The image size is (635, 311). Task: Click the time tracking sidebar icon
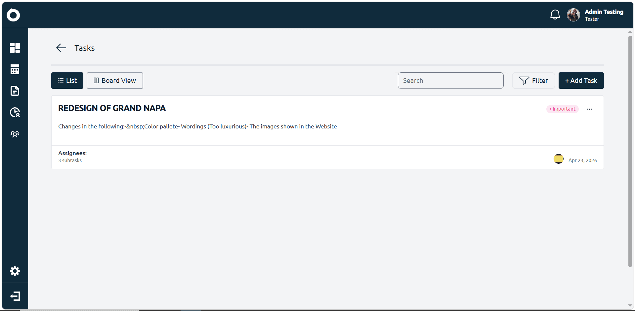(15, 113)
